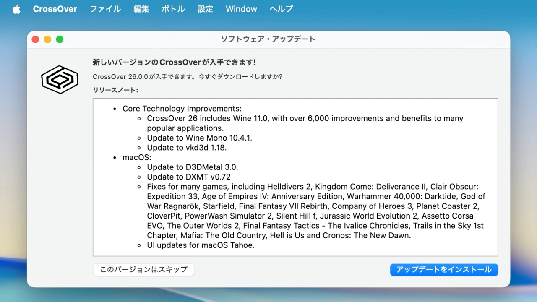
Task: Select the ソフトウェア・アップデート title bar
Action: [x=268, y=39]
